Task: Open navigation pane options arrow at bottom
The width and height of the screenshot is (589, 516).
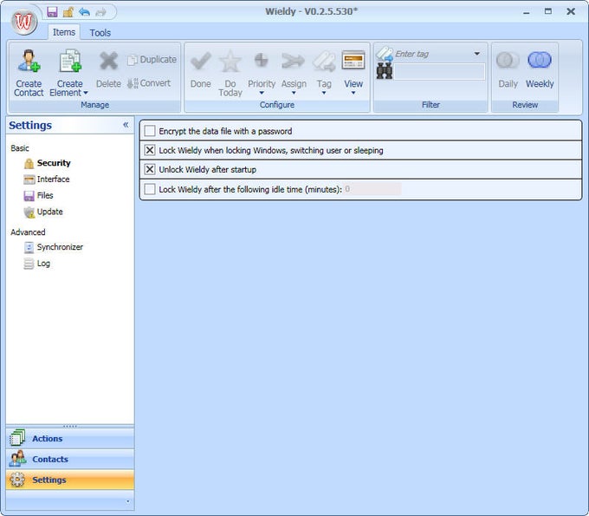Action: click(x=127, y=501)
